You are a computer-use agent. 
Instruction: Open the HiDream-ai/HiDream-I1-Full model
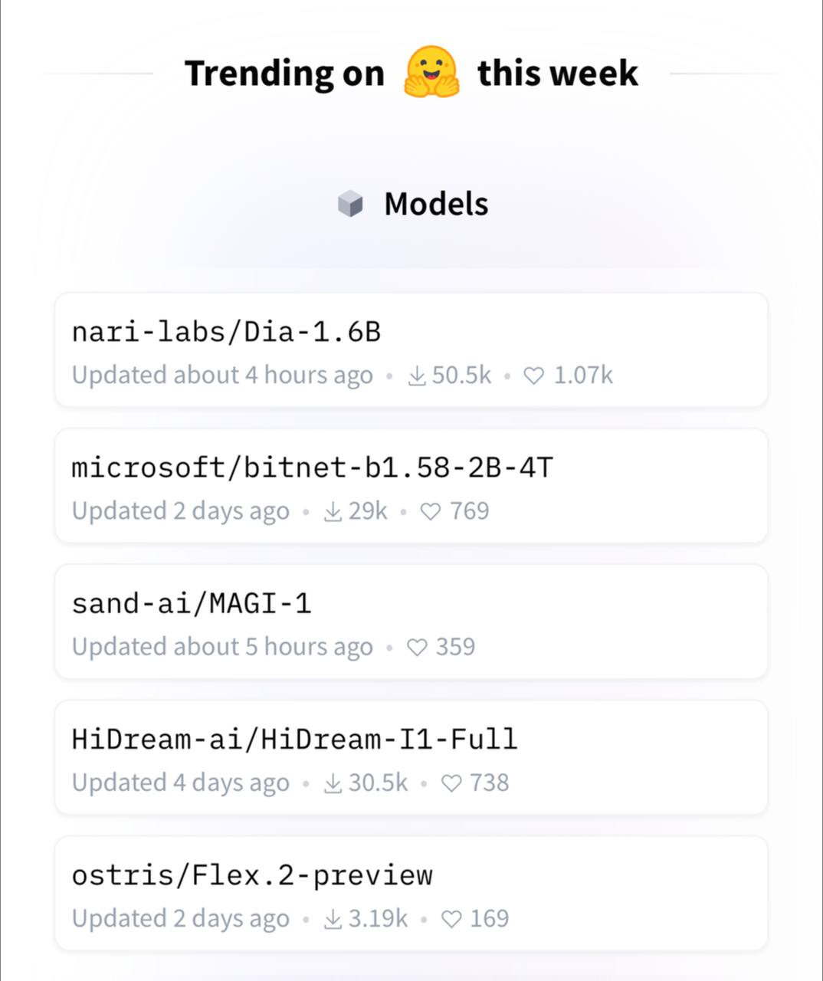411,757
